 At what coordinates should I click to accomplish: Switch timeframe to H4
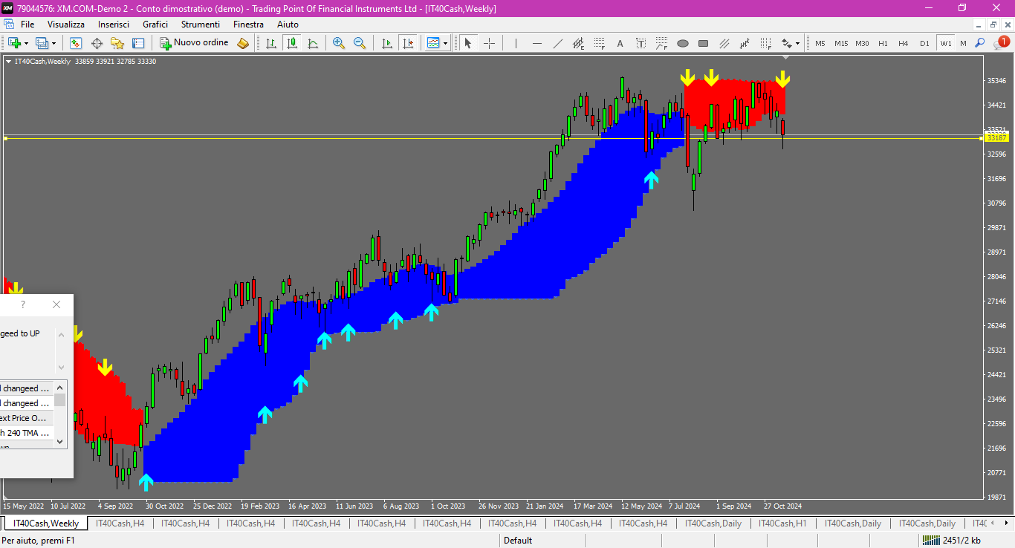pos(904,43)
